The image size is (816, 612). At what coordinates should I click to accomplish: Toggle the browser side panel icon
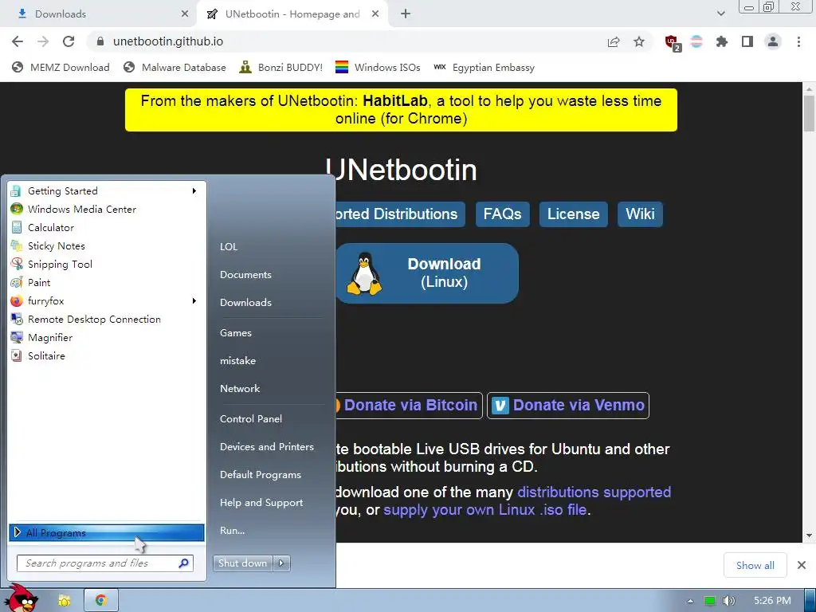pyautogui.click(x=747, y=41)
